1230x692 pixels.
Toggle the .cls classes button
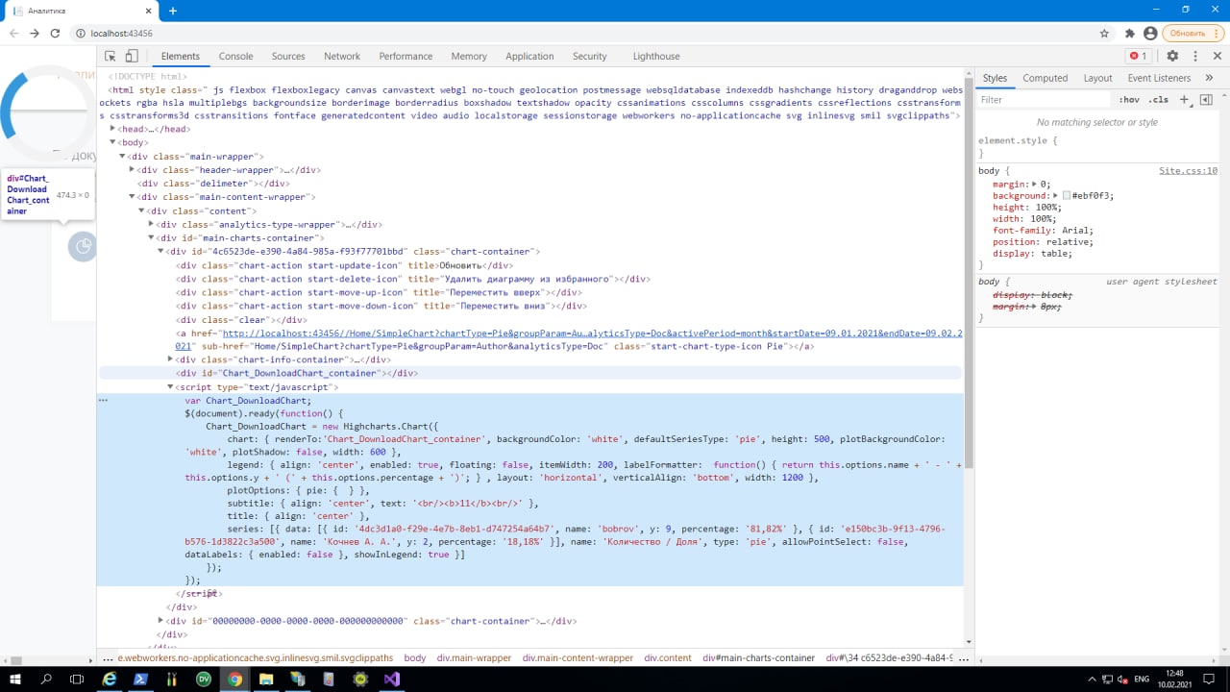[1159, 99]
